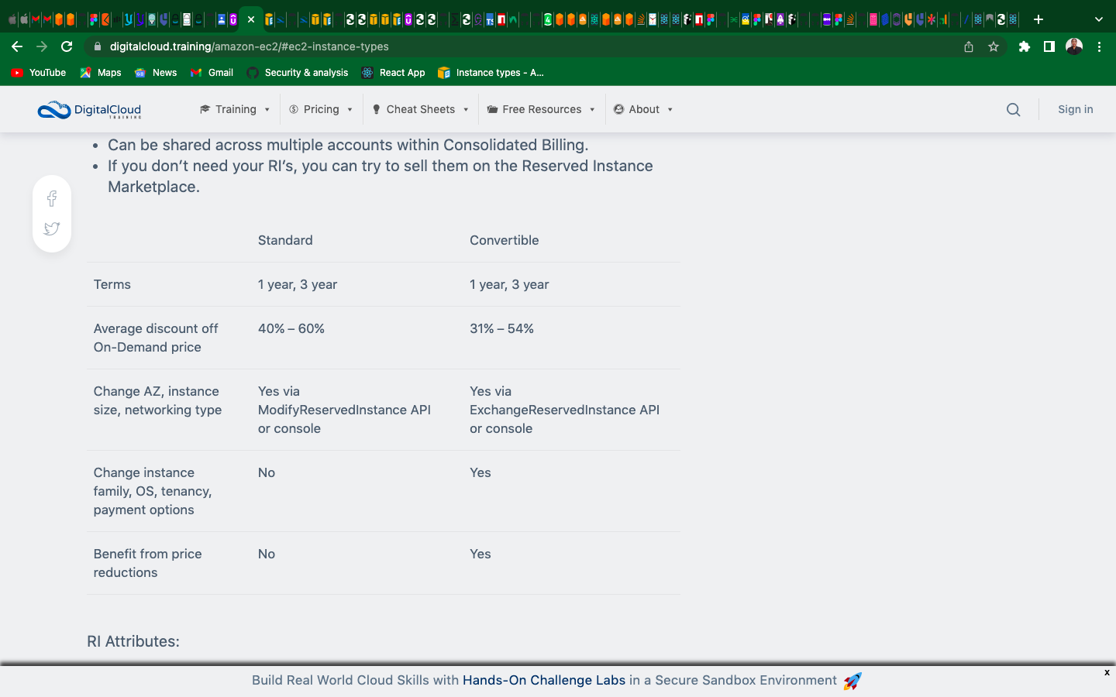This screenshot has height=697, width=1116.
Task: Click the rocket icon in the banner
Action: [x=852, y=681]
